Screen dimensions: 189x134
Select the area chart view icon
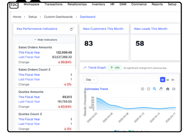162,80
